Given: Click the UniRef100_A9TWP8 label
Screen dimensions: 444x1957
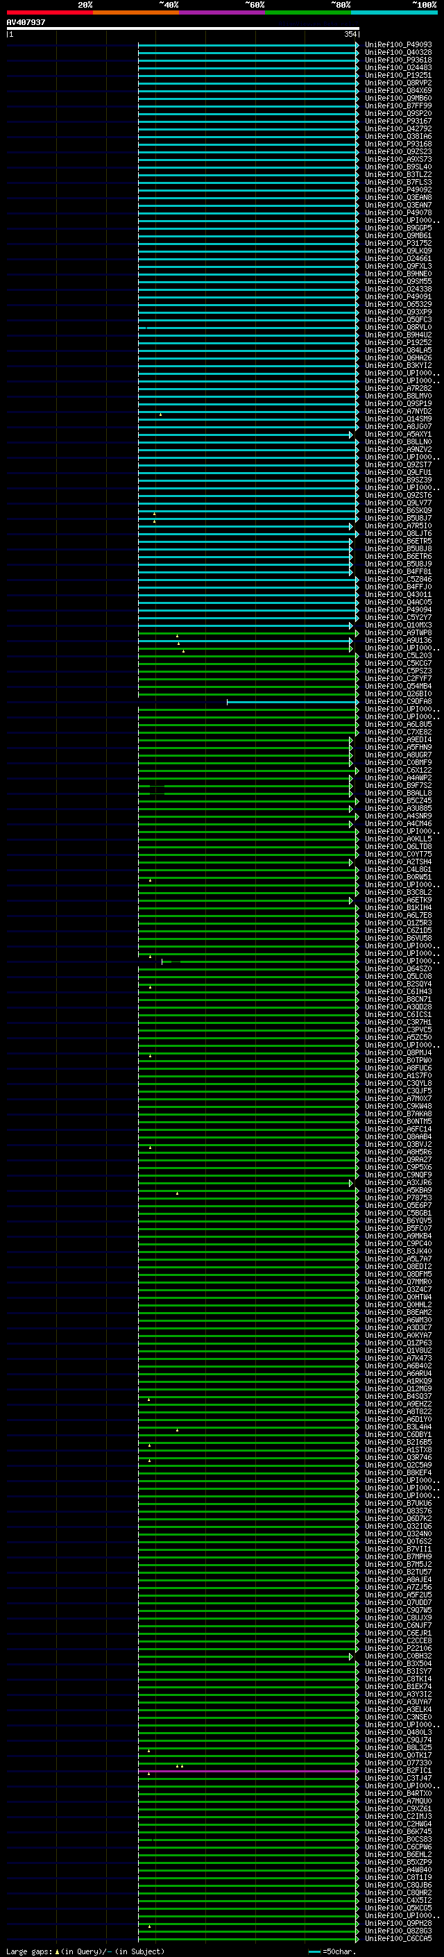Looking at the screenshot, I should [398, 633].
